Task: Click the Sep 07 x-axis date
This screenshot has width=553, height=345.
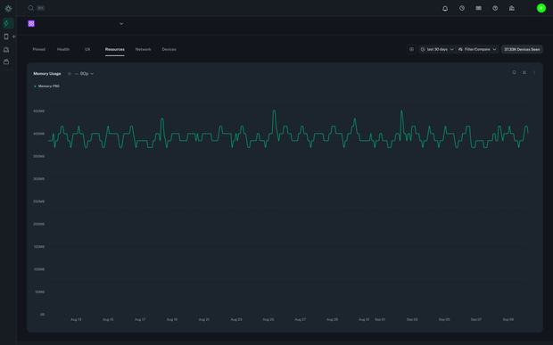Action: [x=476, y=319]
